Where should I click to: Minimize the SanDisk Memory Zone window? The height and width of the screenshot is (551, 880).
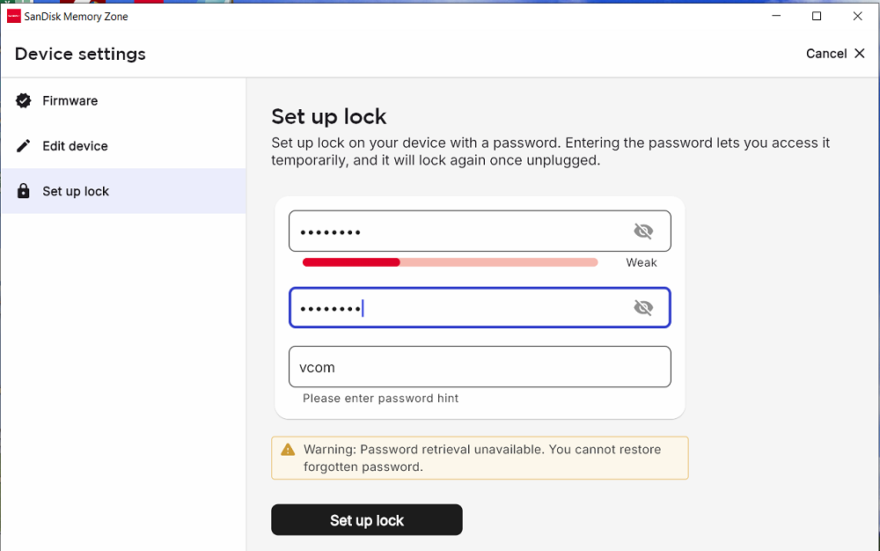pyautogui.click(x=776, y=16)
